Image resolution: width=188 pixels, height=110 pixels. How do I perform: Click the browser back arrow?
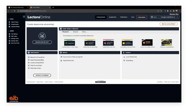click(9, 11)
